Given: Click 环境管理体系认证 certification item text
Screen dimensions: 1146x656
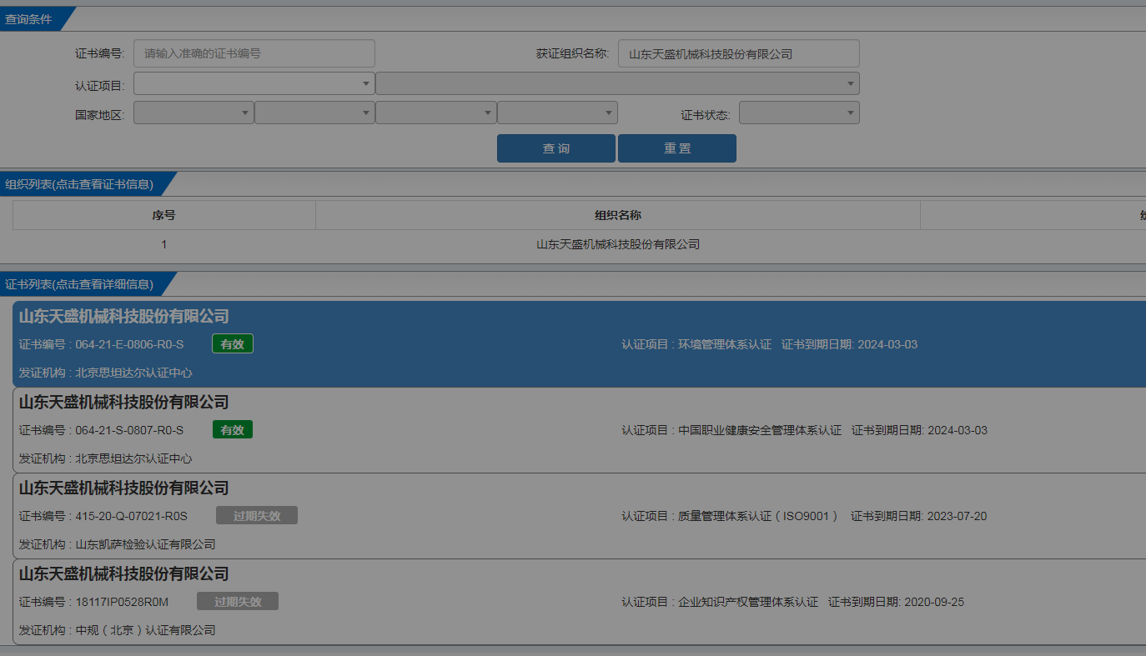Looking at the screenshot, I should pyautogui.click(x=725, y=344).
